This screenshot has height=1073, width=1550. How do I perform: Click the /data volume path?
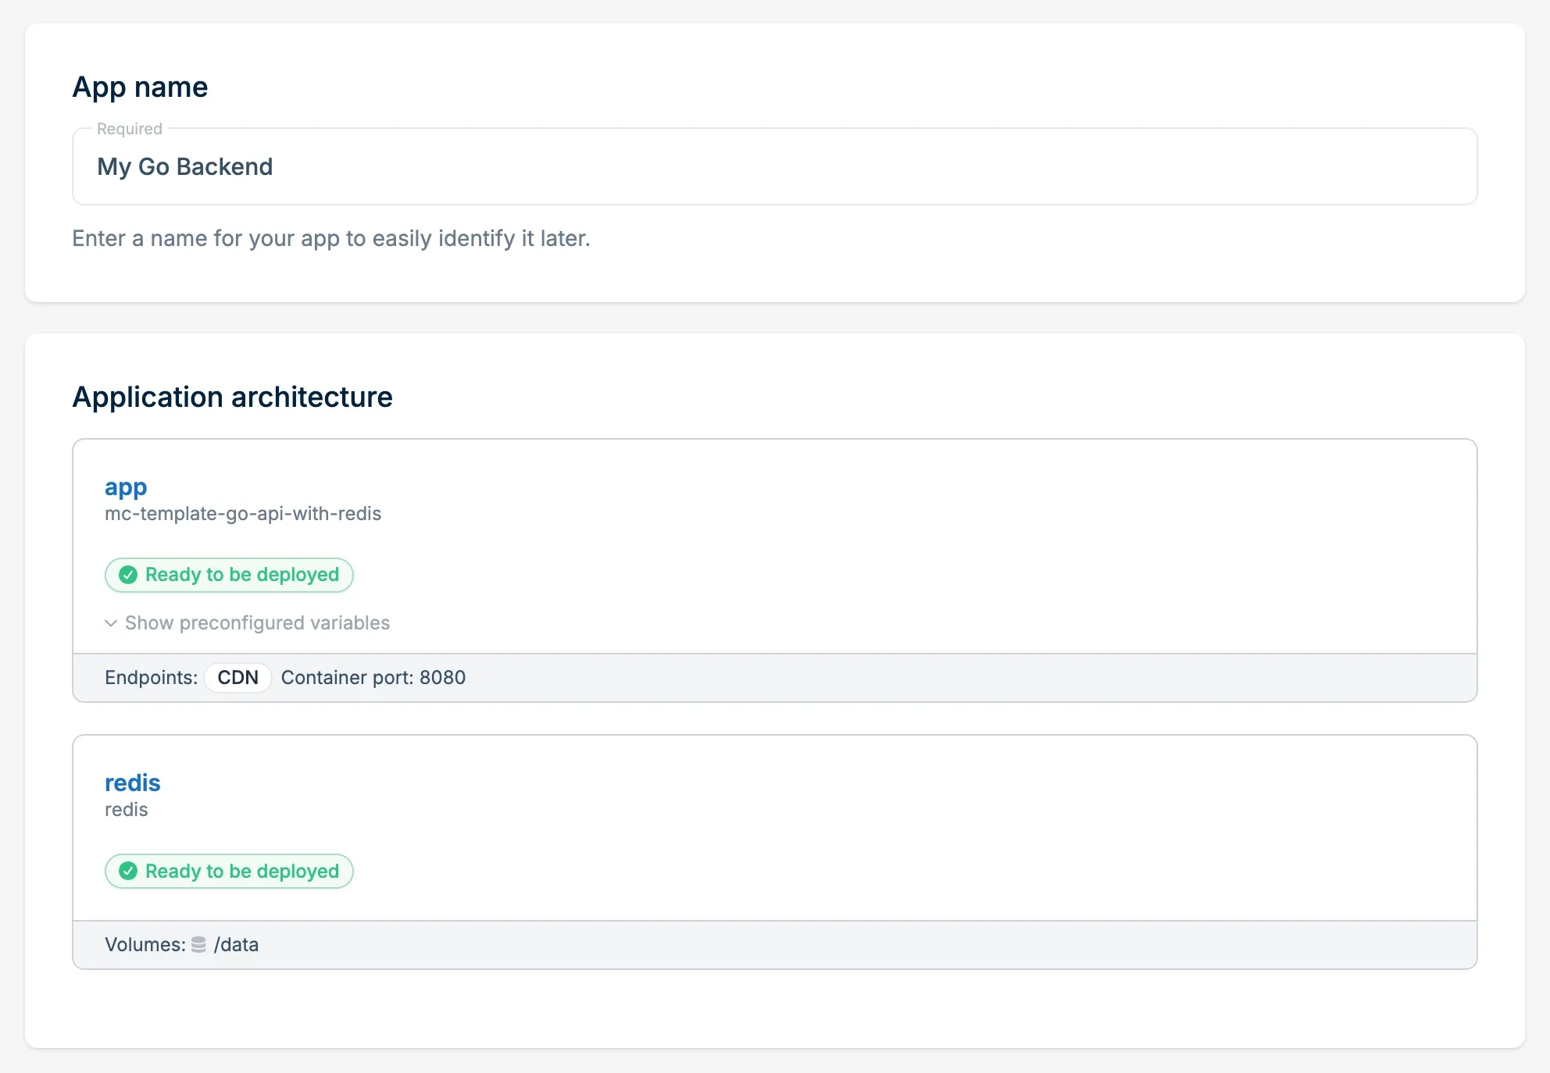click(x=236, y=945)
